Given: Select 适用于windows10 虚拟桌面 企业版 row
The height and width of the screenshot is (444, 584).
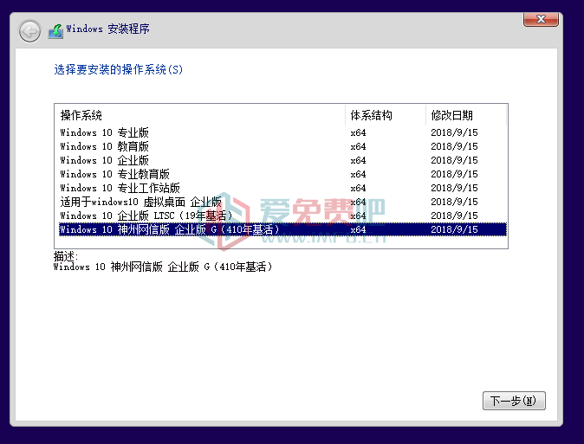Looking at the screenshot, I should (x=282, y=202).
